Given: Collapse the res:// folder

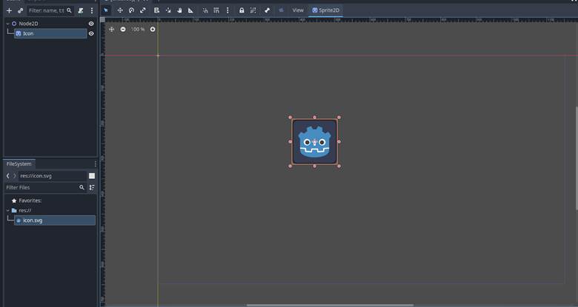Looking at the screenshot, I should [7, 211].
